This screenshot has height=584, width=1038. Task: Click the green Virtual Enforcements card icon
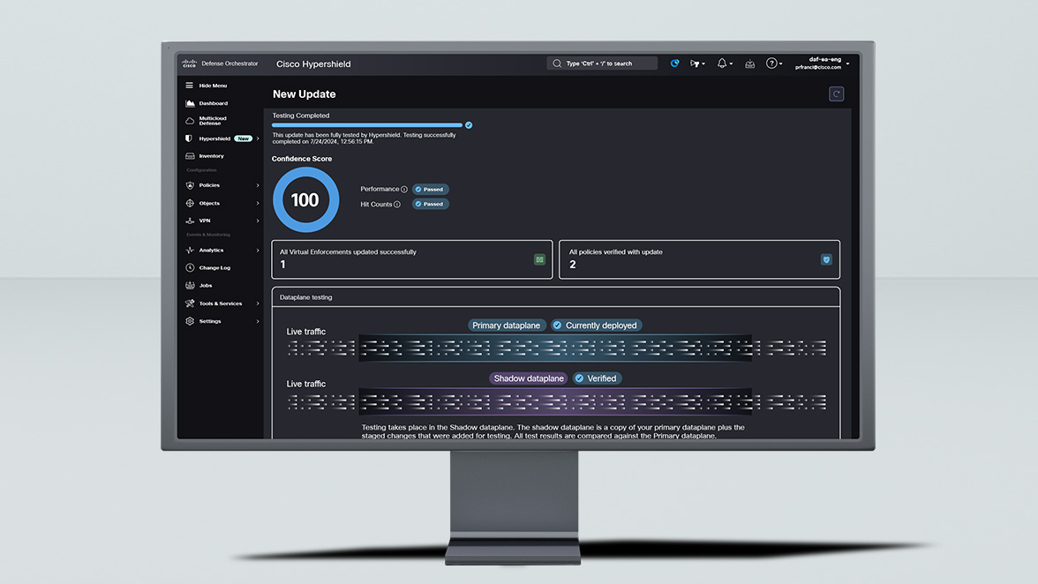(x=539, y=259)
